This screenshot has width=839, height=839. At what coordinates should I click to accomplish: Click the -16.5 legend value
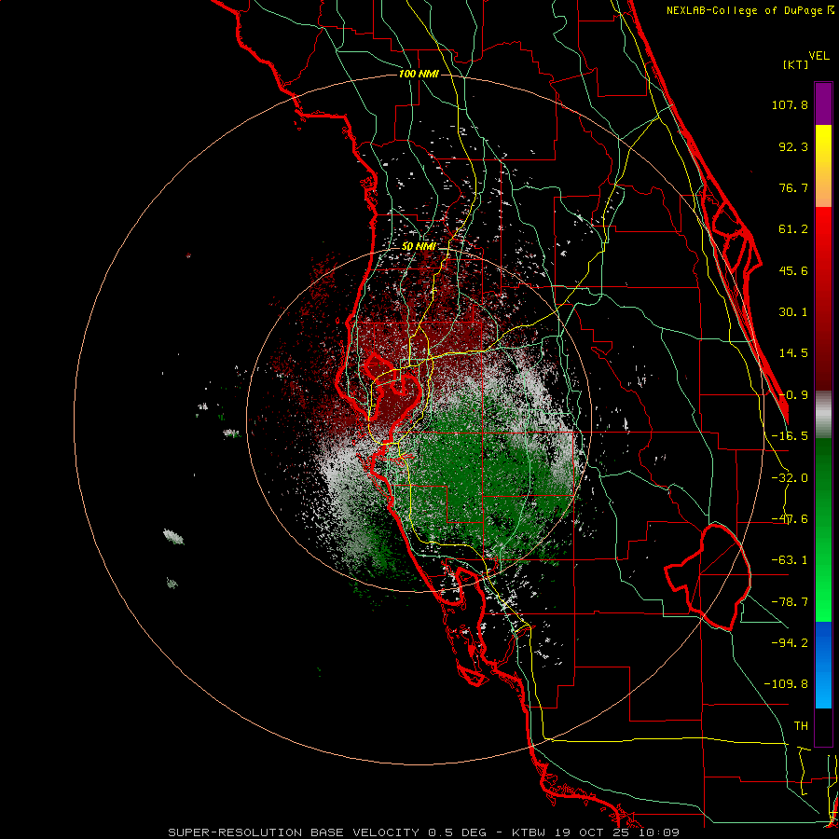[790, 436]
